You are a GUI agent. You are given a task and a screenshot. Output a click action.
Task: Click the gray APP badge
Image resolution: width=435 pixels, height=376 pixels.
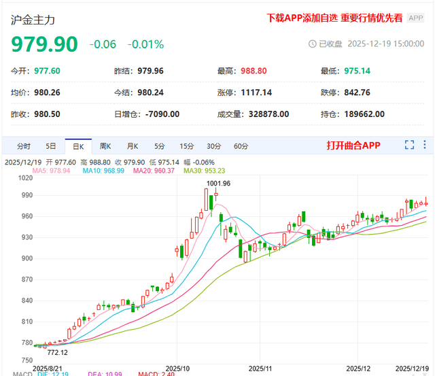[415, 18]
